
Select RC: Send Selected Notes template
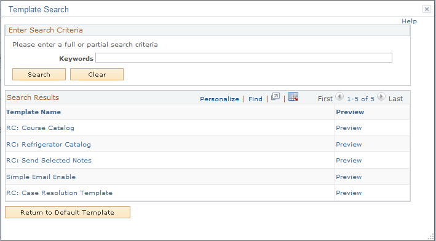pyautogui.click(x=49, y=160)
